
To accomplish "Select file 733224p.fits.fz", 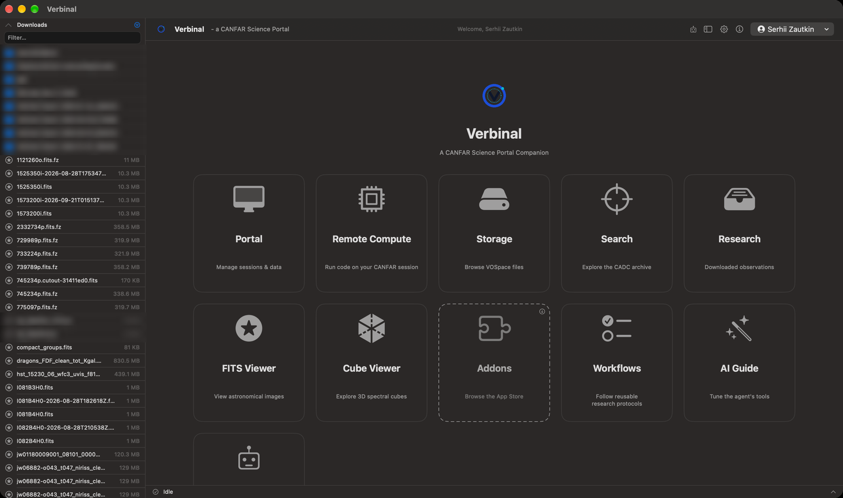I will (73, 253).
